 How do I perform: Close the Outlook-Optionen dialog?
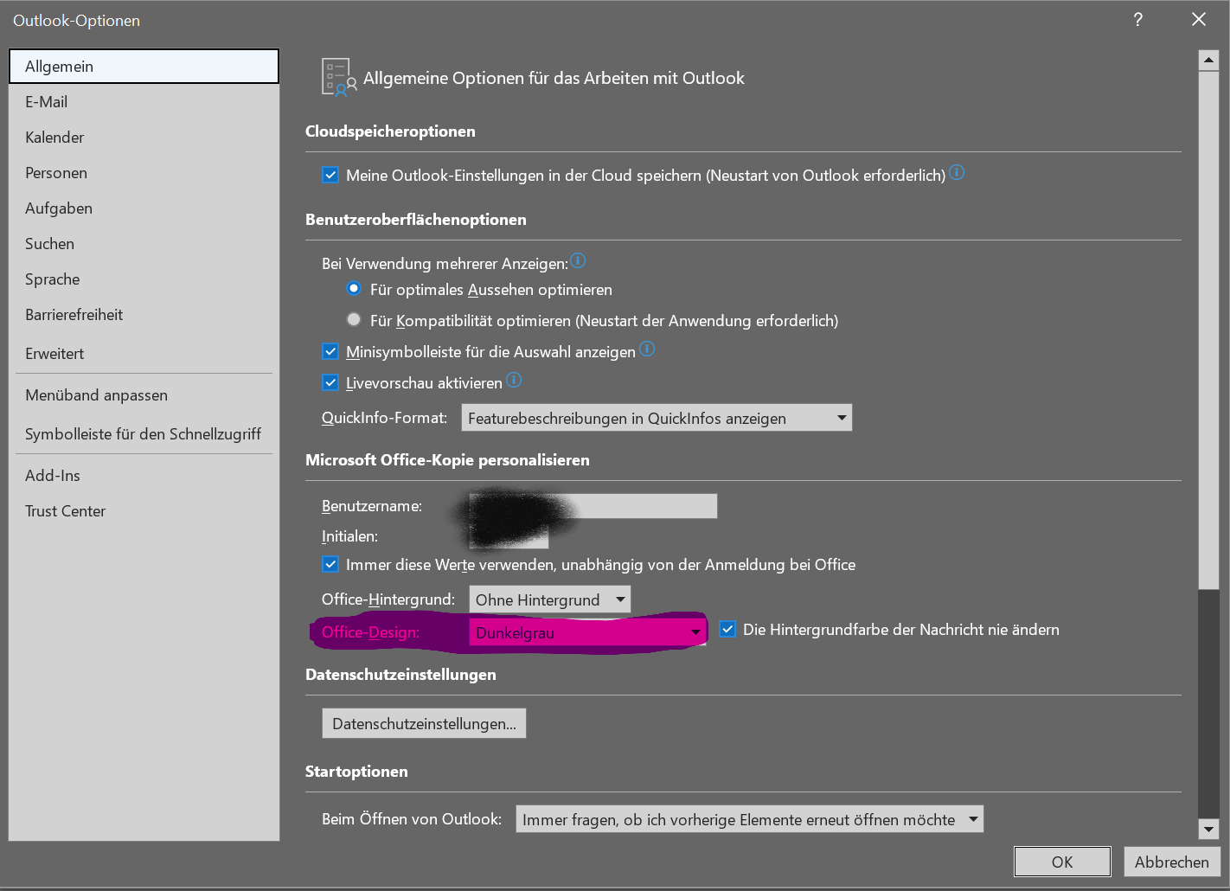click(x=1199, y=19)
